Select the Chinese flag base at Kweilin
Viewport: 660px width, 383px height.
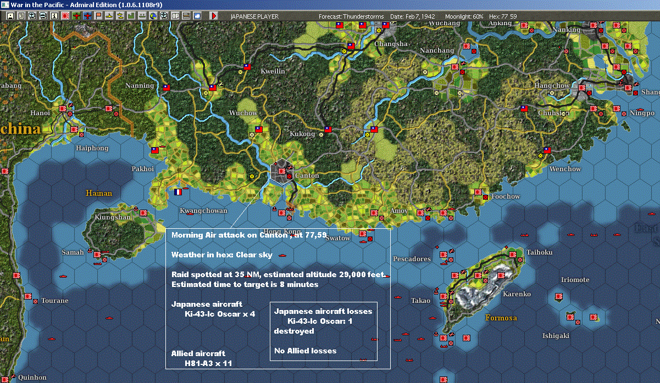(247, 67)
